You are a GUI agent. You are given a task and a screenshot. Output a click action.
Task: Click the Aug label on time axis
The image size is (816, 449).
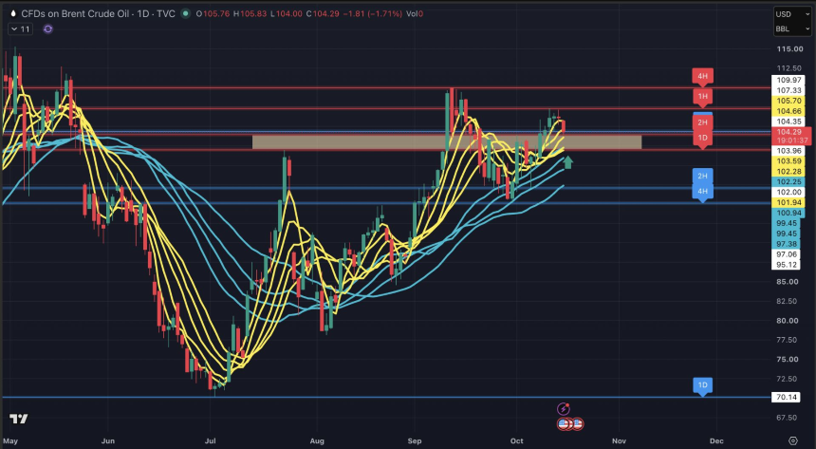317,441
